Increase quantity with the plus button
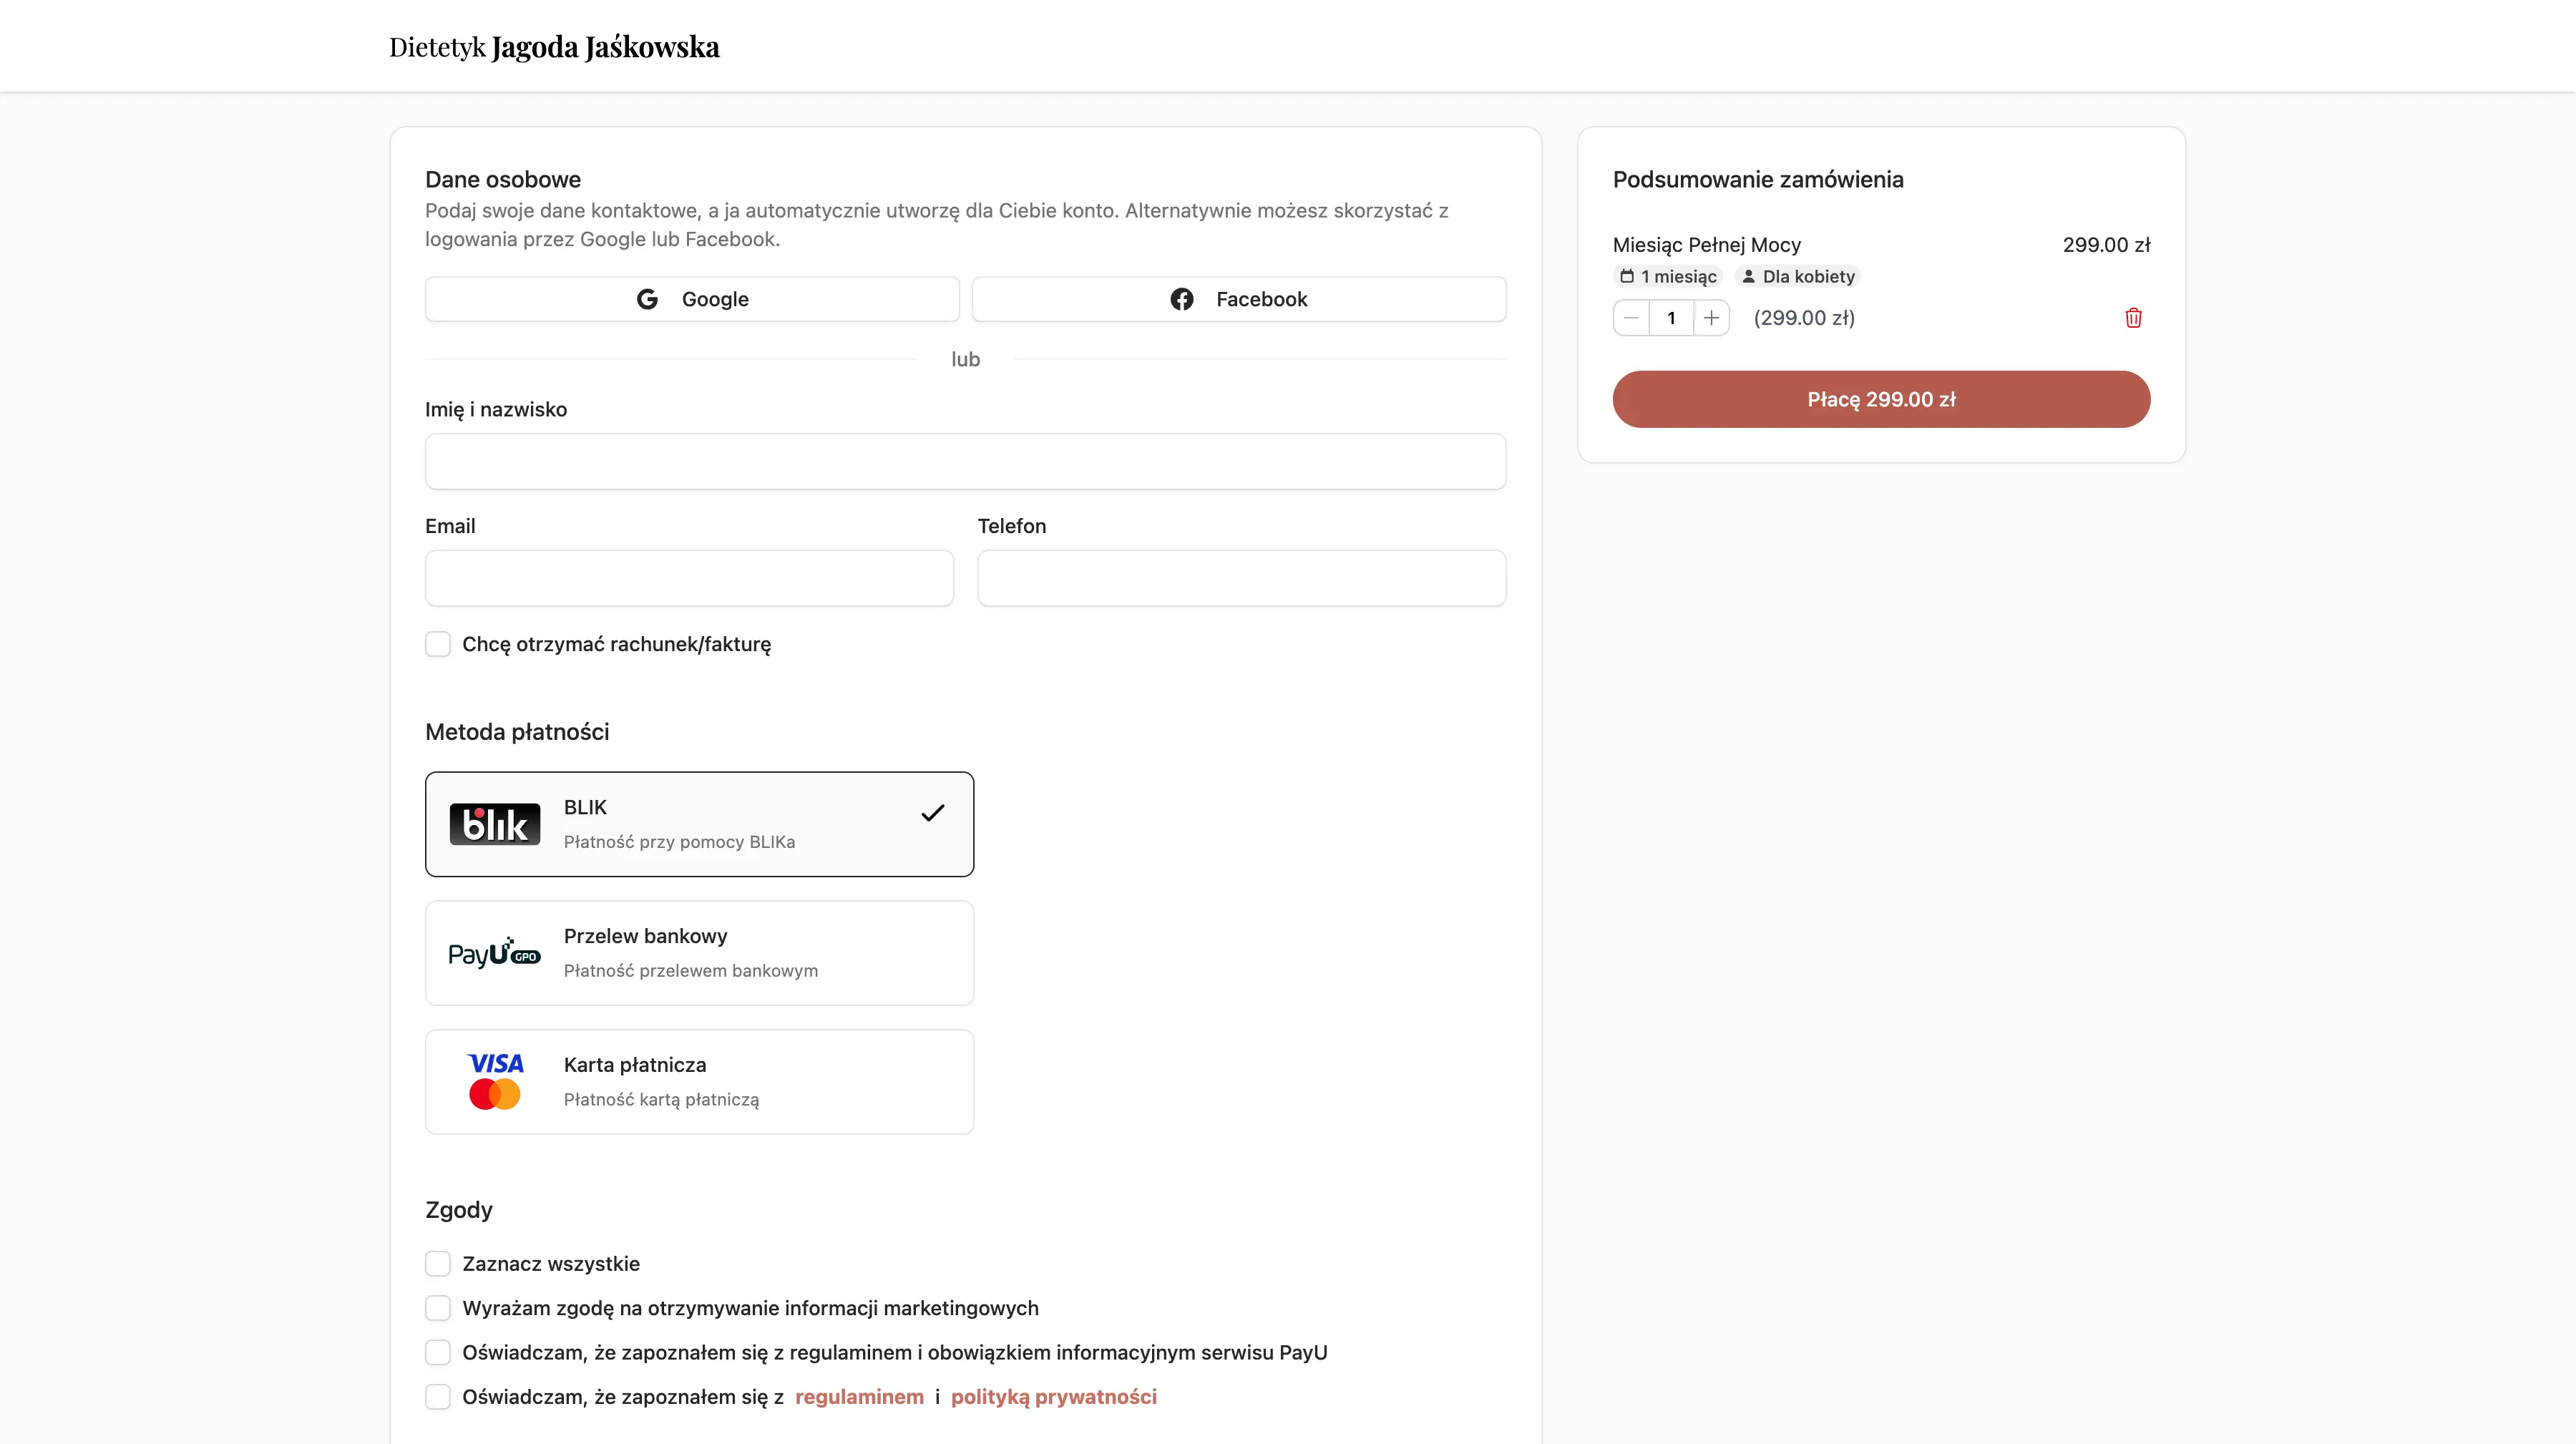The image size is (2576, 1444). [1711, 318]
